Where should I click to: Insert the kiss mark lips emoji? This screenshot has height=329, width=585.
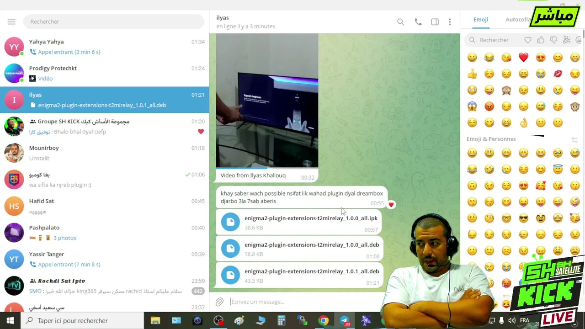coord(558,74)
